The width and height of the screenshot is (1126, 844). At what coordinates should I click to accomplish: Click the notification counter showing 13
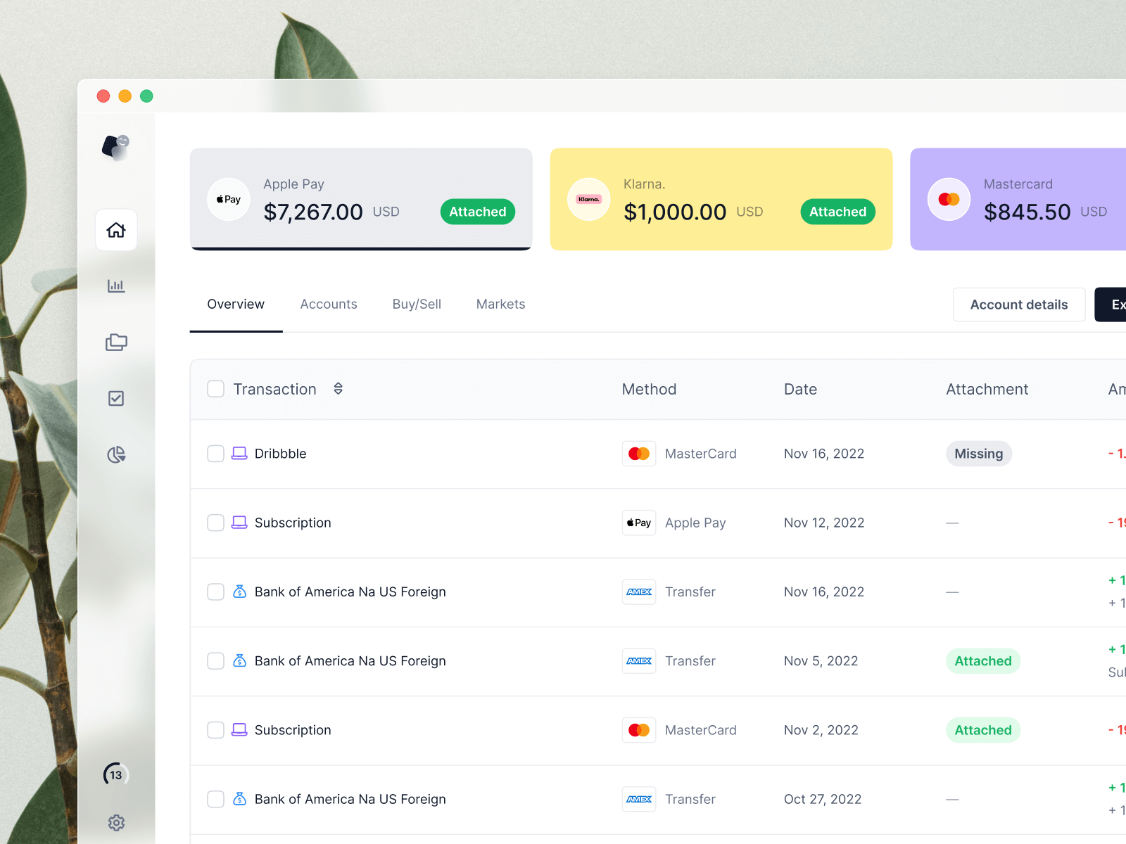[115, 775]
